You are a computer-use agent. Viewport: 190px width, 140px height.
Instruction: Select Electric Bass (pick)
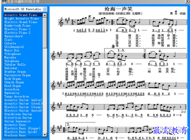23,132
